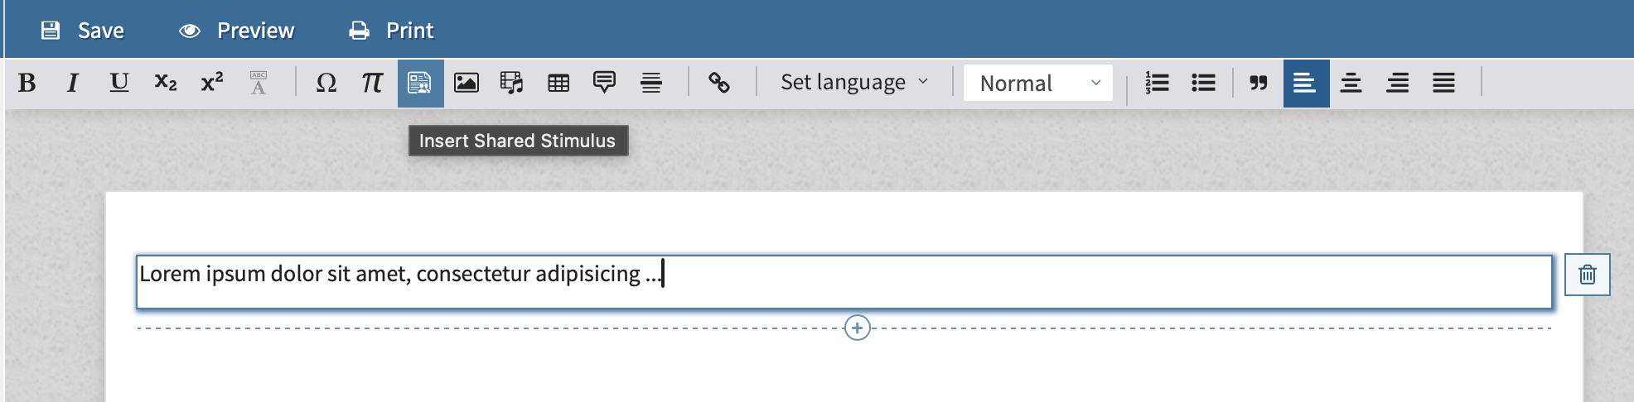The height and width of the screenshot is (402, 1634).
Task: Click the insert link chain icon
Action: pyautogui.click(x=719, y=83)
